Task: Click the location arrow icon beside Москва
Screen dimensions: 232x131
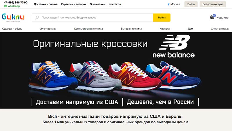Action: pyautogui.click(x=168, y=4)
